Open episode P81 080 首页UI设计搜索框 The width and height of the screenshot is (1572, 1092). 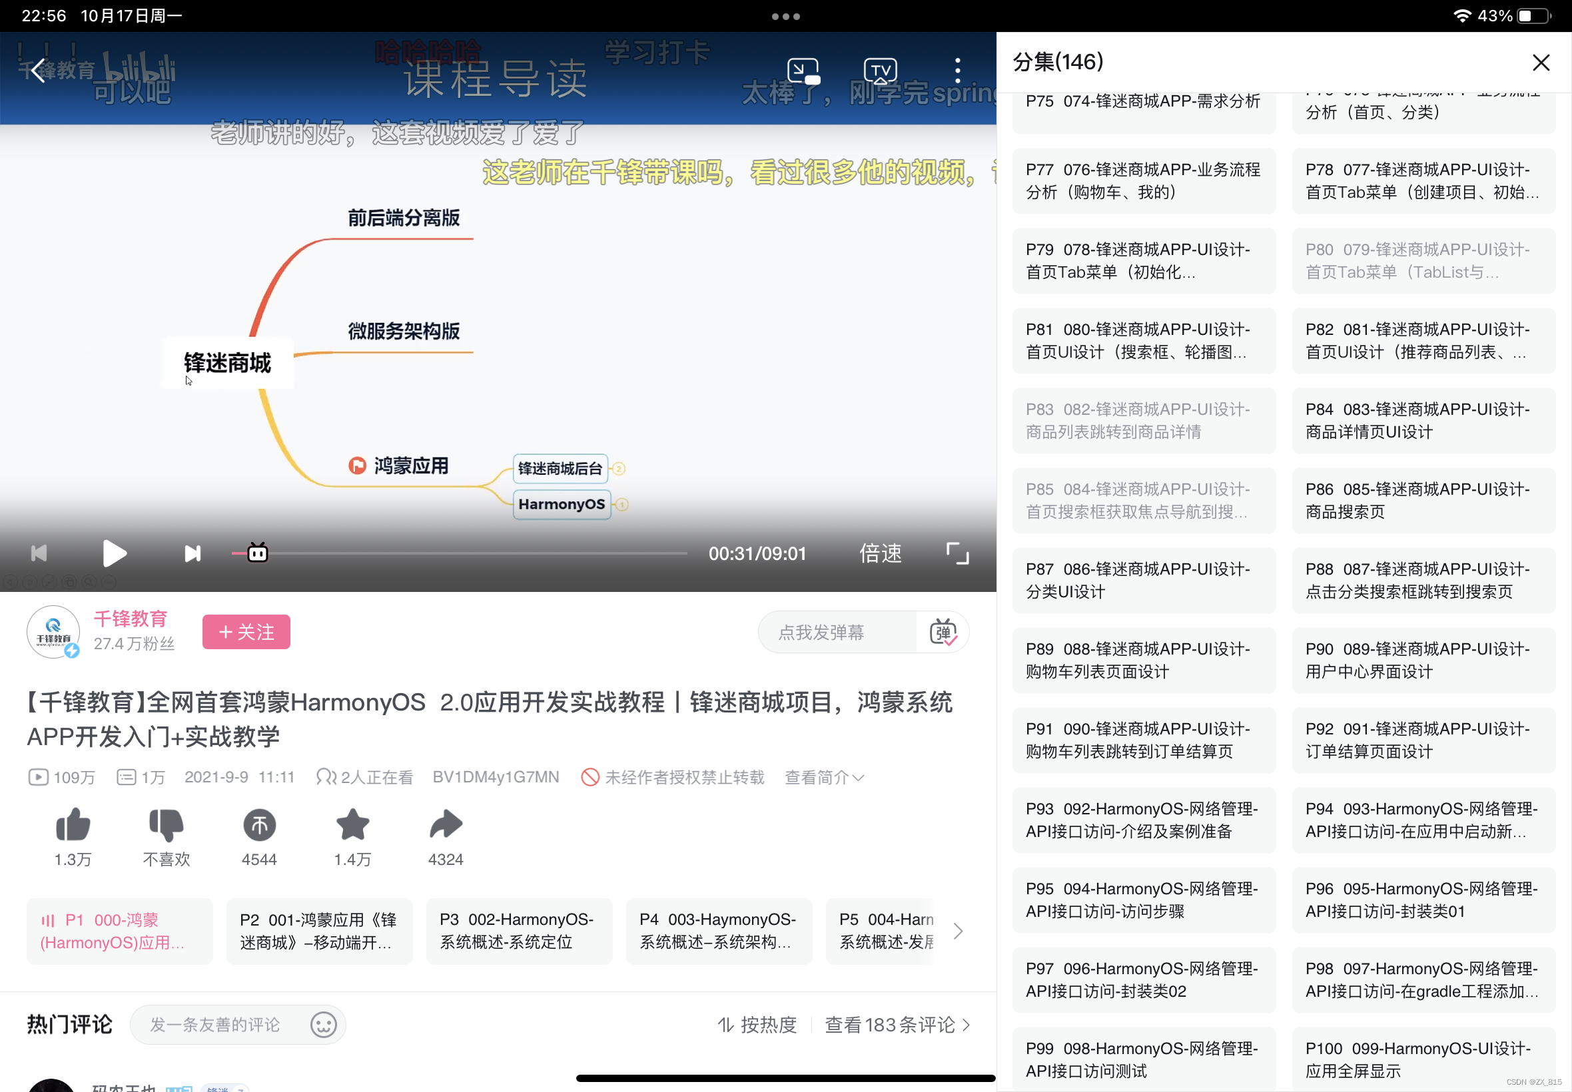1144,341
